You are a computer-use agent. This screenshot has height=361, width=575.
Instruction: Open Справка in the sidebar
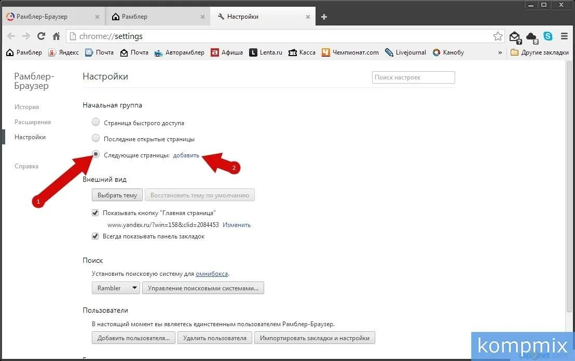(26, 166)
